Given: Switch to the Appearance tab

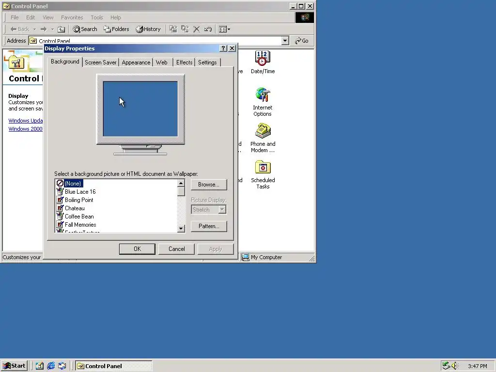Looking at the screenshot, I should click(136, 62).
